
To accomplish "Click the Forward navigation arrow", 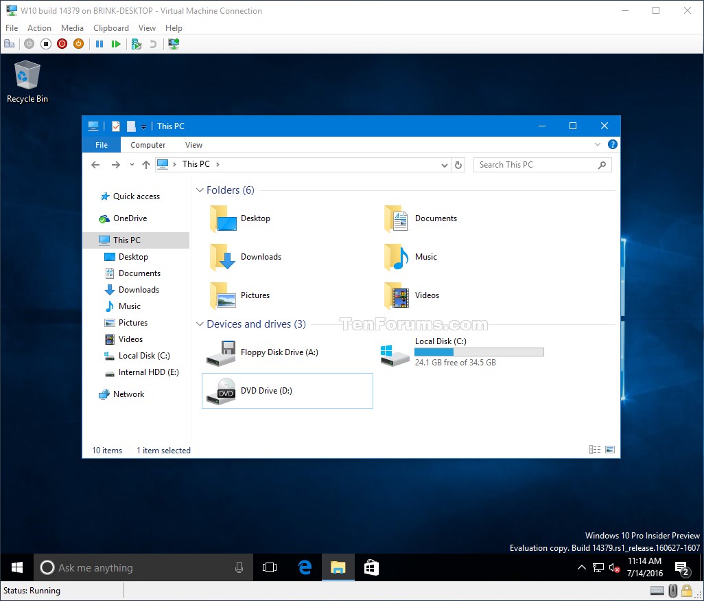I will click(116, 165).
